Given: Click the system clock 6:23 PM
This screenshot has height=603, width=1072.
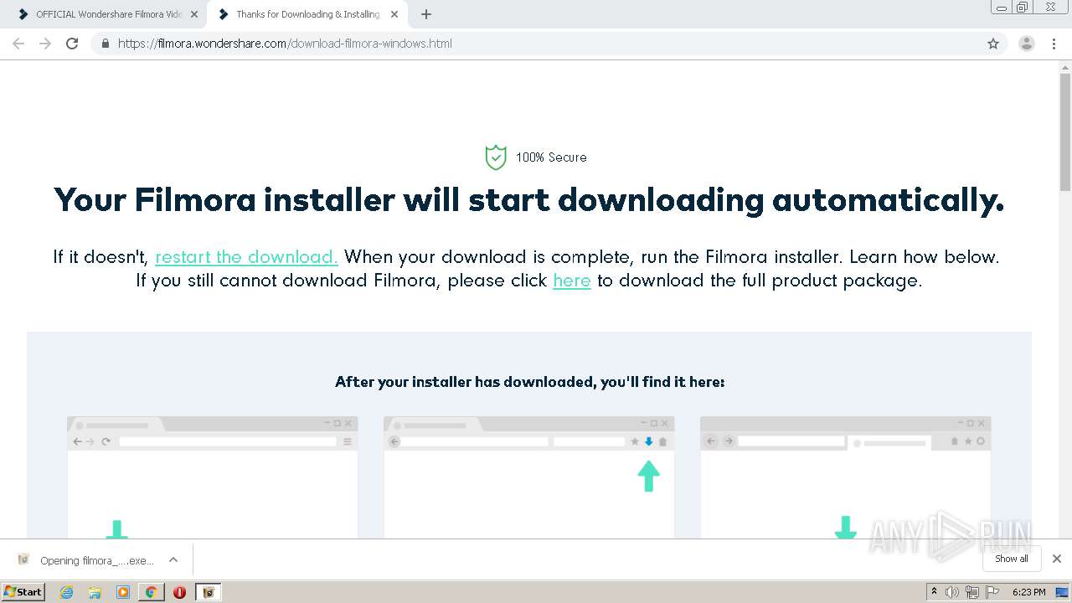Looking at the screenshot, I should pos(1028,592).
